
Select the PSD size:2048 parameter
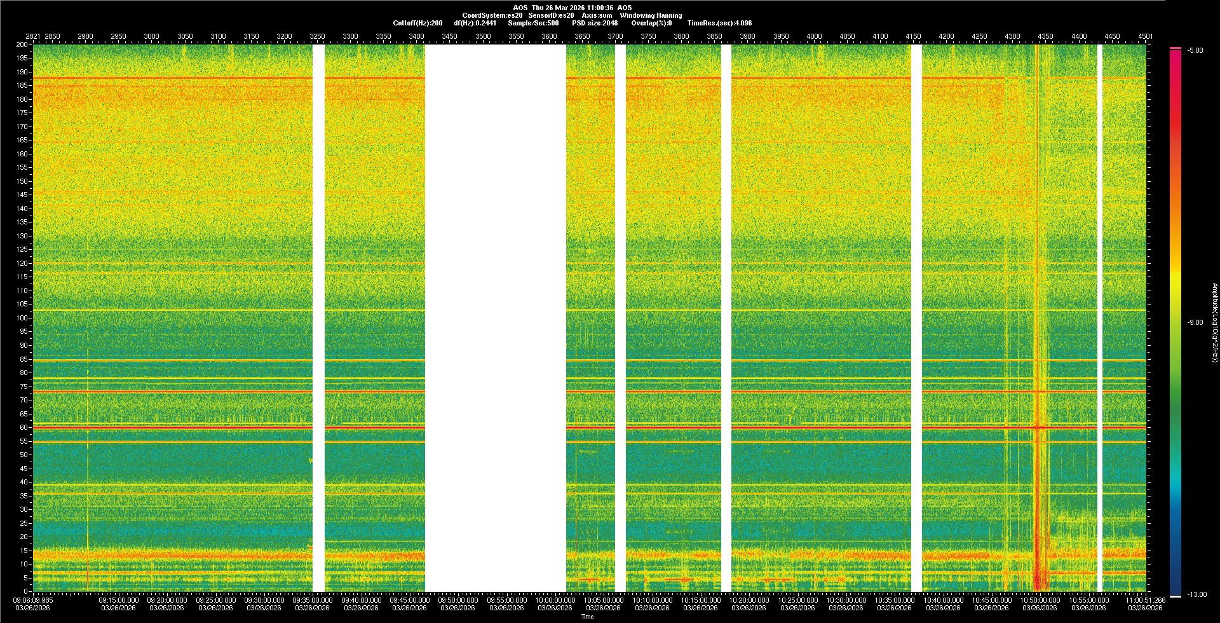click(x=595, y=23)
